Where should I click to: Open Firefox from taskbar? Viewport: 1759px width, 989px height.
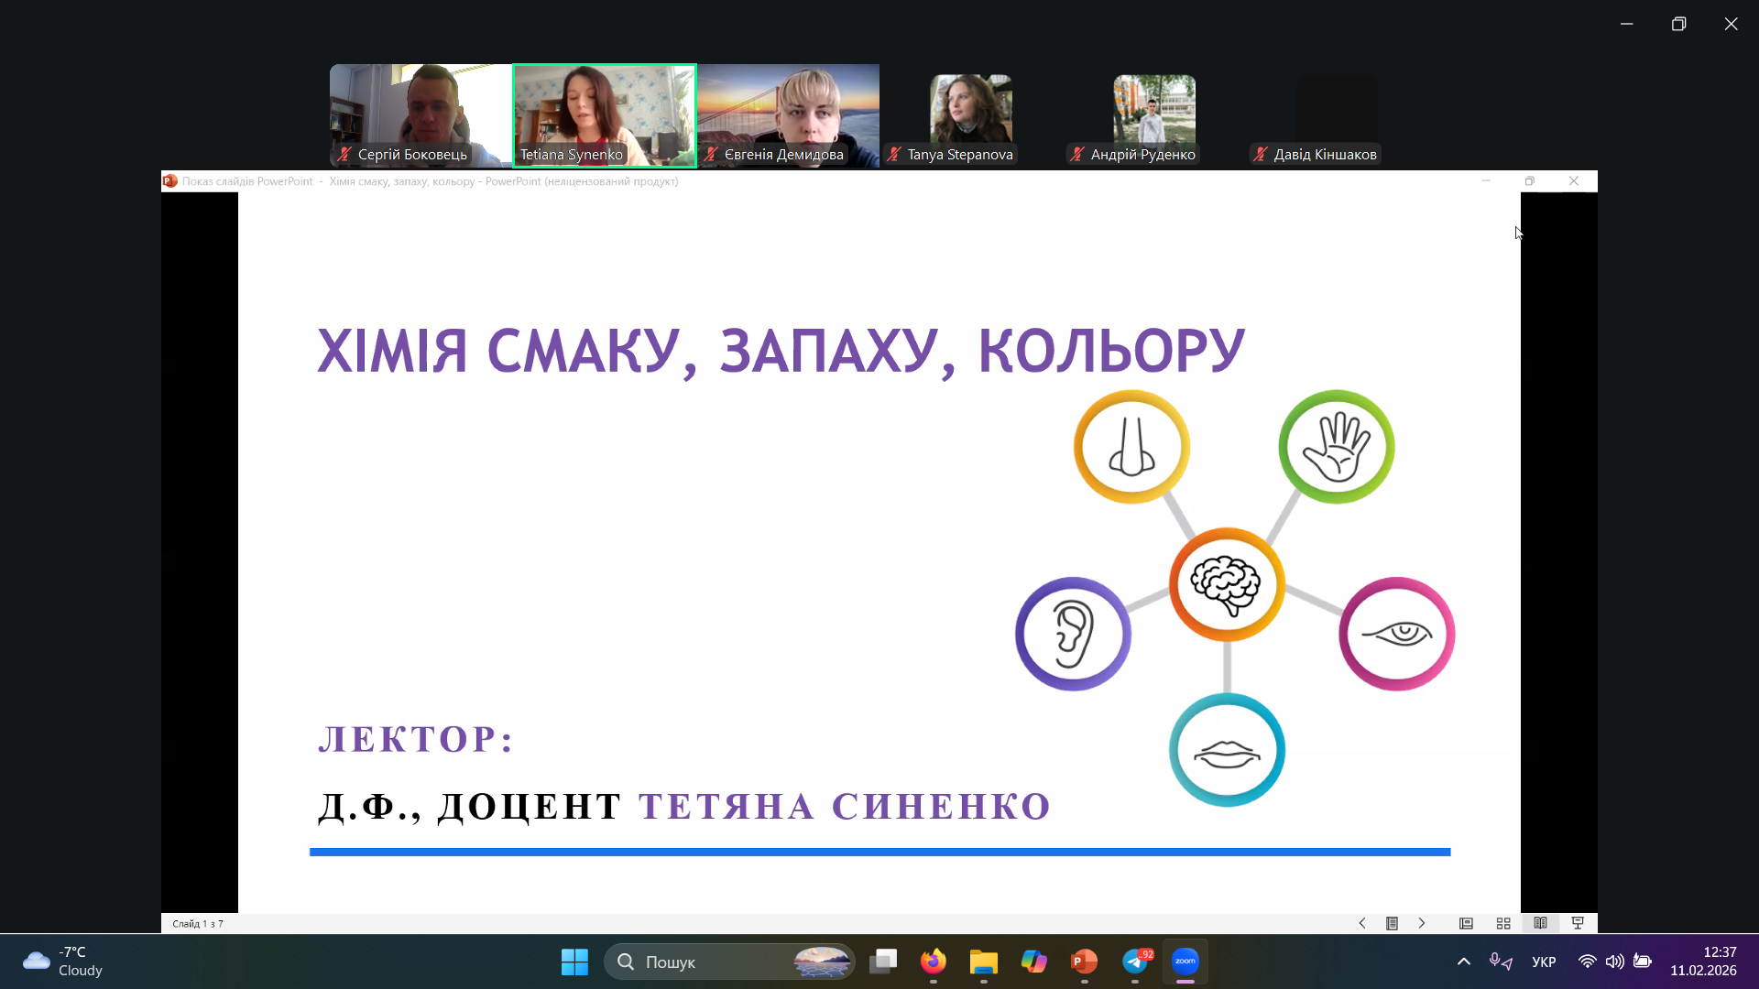coord(933,962)
